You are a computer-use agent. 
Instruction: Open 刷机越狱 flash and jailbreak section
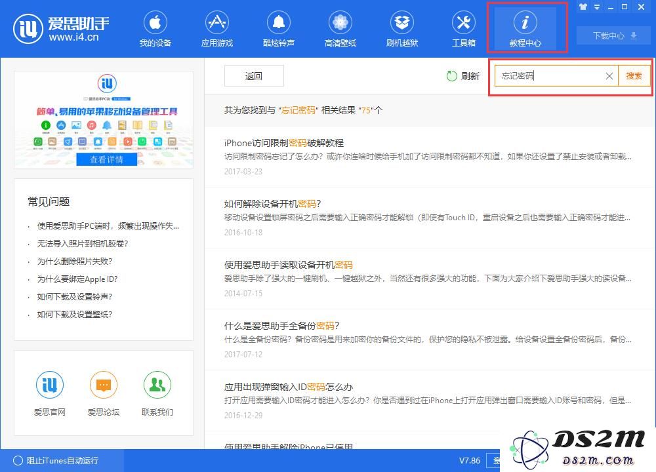point(402,29)
